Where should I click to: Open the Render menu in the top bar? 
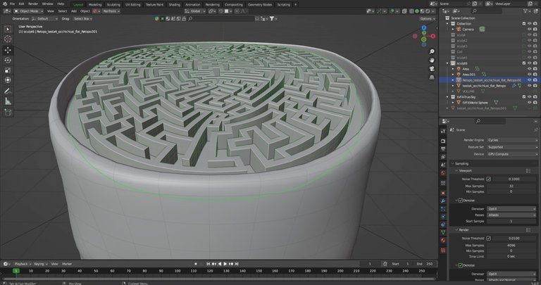[x=33, y=4]
